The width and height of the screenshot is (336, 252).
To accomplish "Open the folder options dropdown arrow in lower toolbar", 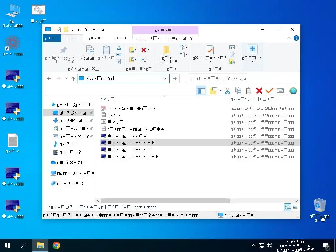I will pyautogui.click(x=220, y=91).
